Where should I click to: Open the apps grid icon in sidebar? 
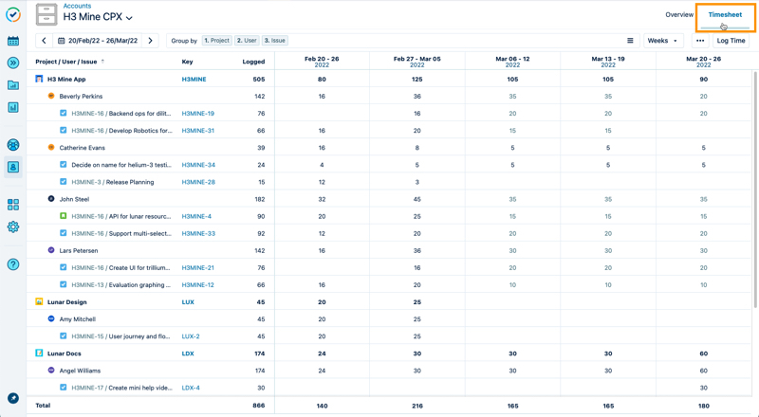tap(13, 205)
